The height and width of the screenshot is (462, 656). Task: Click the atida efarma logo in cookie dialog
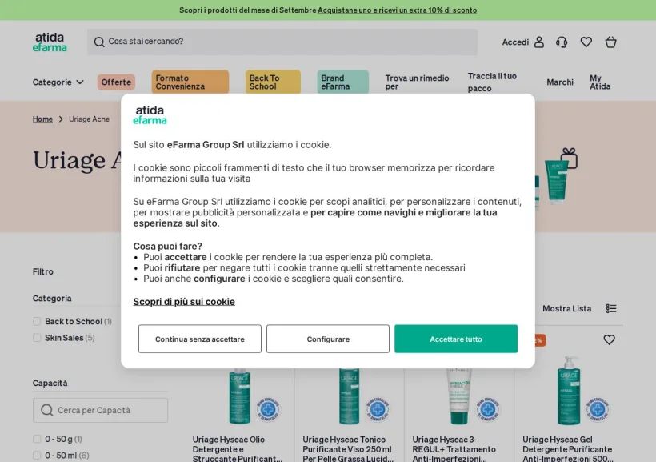pos(150,115)
